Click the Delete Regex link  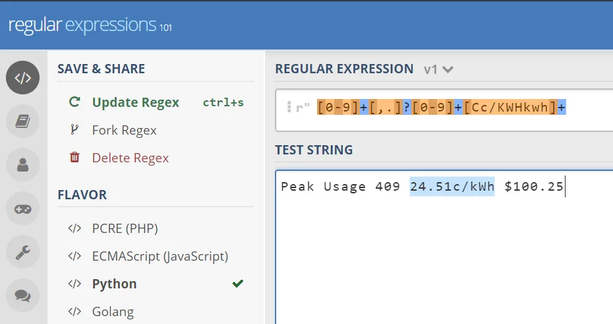131,158
